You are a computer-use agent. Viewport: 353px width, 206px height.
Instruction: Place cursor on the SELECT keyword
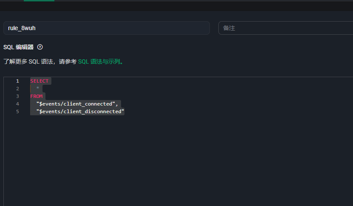[x=39, y=81]
